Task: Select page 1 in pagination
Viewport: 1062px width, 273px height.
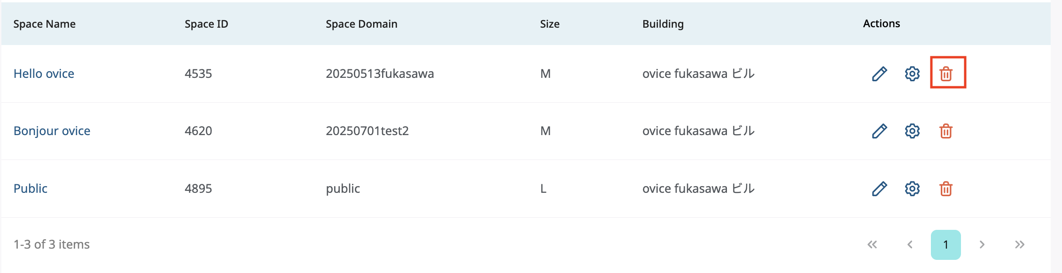Action: (945, 244)
